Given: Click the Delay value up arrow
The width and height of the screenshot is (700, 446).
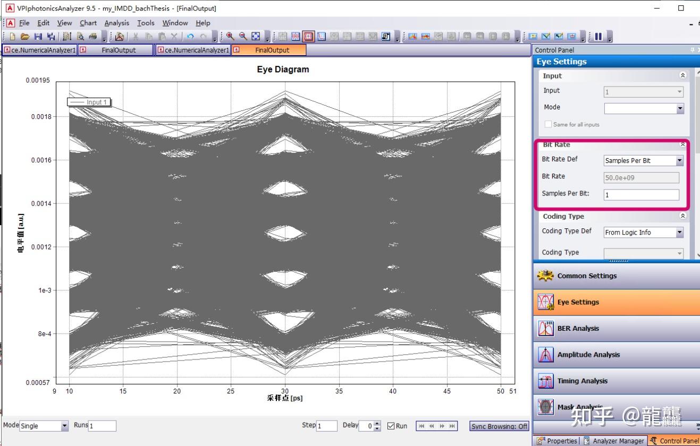Looking at the screenshot, I should point(377,423).
